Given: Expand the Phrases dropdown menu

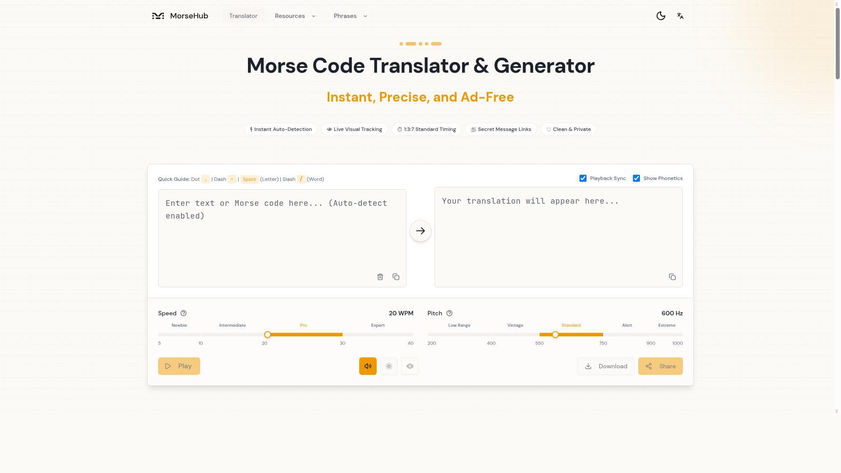Looking at the screenshot, I should pos(350,16).
